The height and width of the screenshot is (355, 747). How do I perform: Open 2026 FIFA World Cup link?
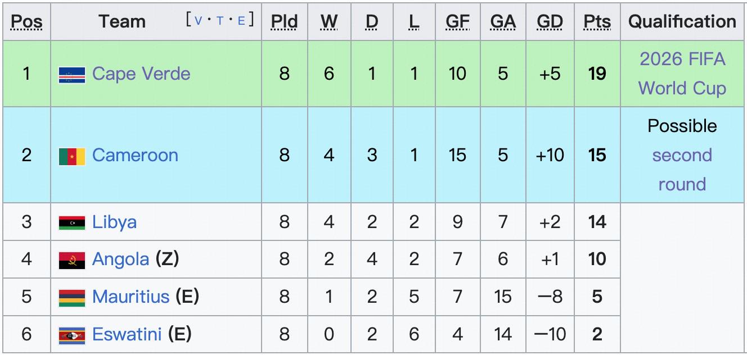pos(682,74)
